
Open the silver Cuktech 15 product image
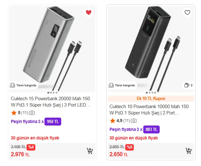tap(52, 49)
